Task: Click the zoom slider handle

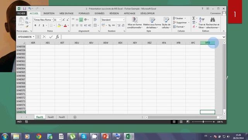Action: [x=203, y=122]
